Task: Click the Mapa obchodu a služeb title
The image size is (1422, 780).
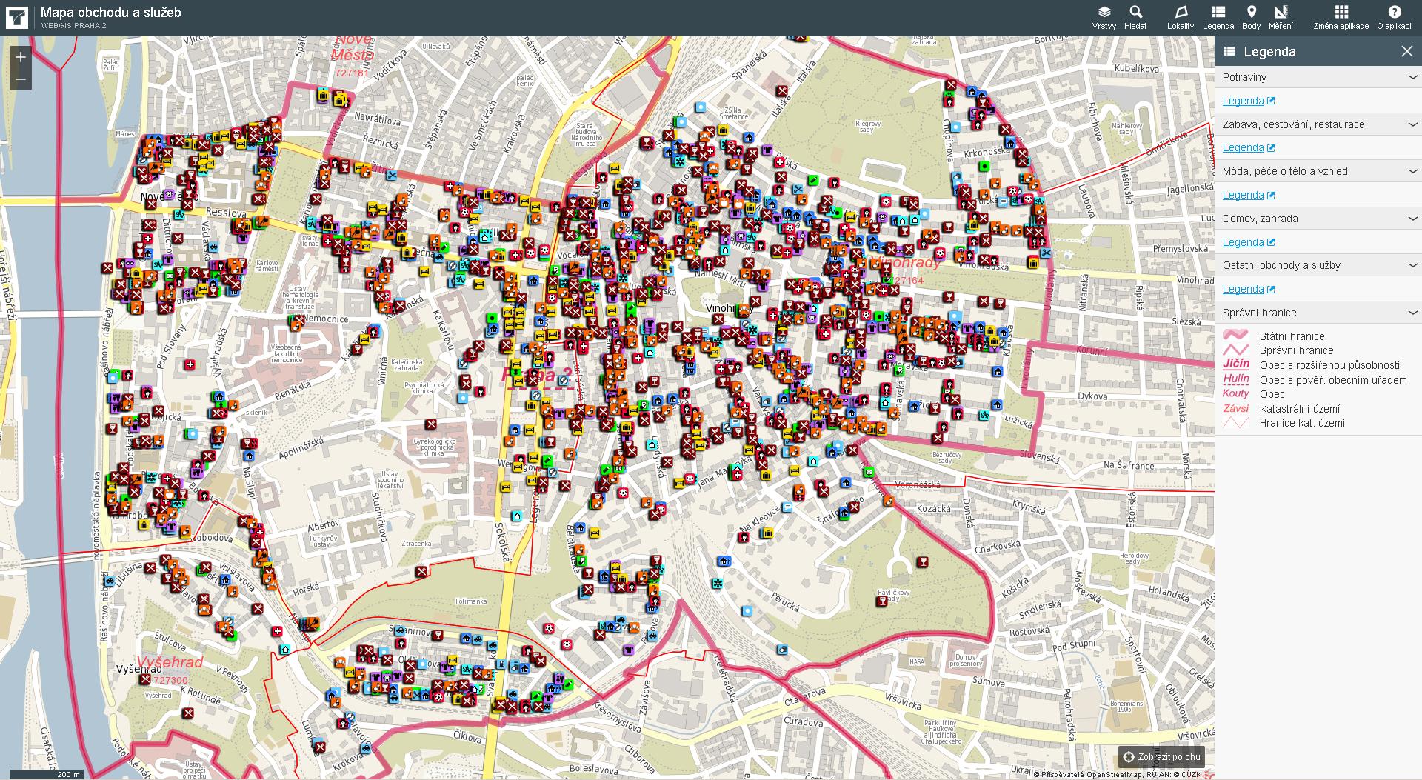Action: point(111,13)
